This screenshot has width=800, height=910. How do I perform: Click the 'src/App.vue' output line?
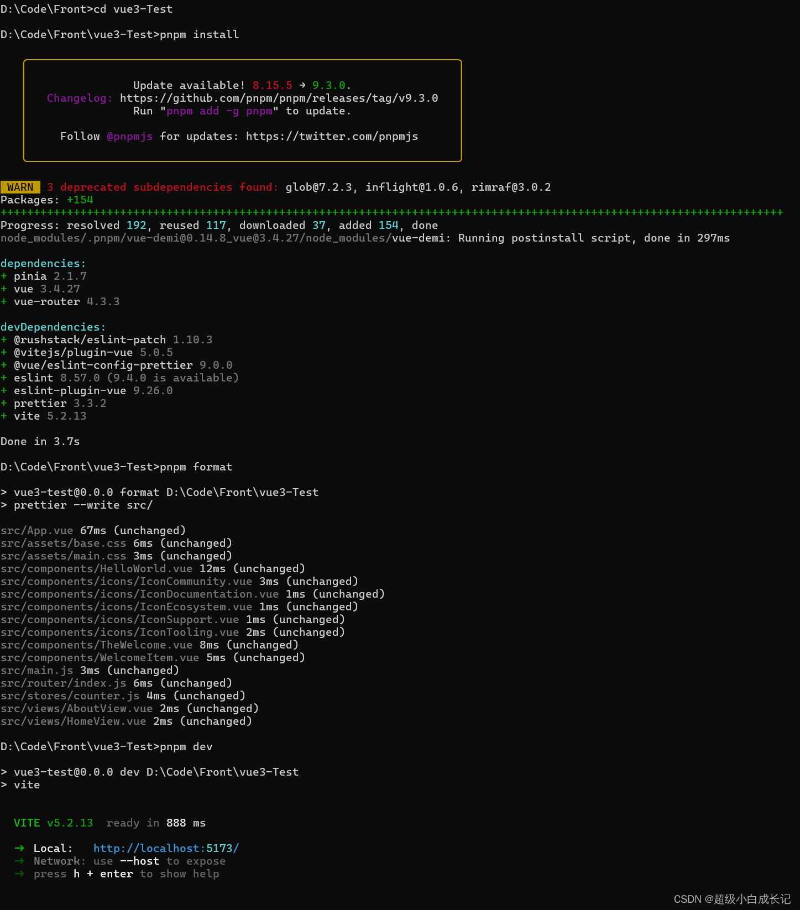pyautogui.click(x=93, y=530)
